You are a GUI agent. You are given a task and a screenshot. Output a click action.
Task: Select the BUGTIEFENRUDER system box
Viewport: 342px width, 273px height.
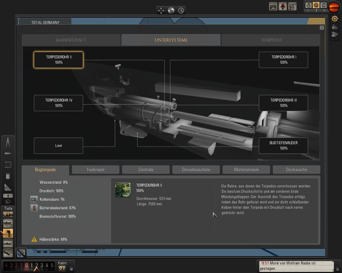(283, 146)
